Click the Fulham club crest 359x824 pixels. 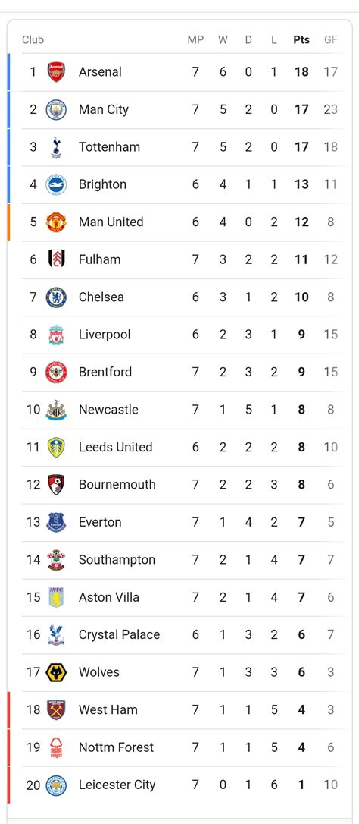click(56, 259)
